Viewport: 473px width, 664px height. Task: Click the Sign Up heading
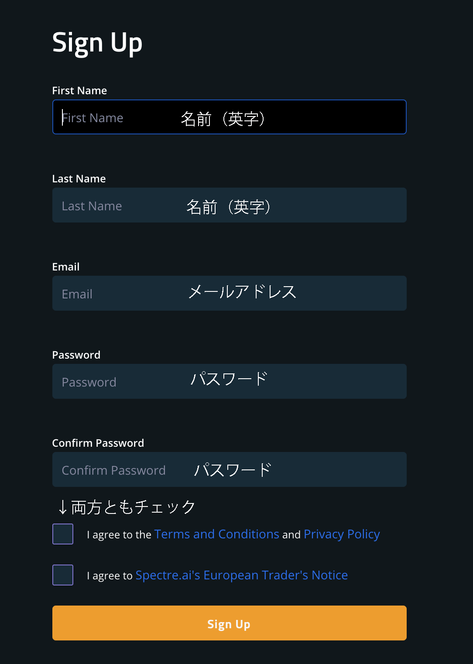click(97, 42)
